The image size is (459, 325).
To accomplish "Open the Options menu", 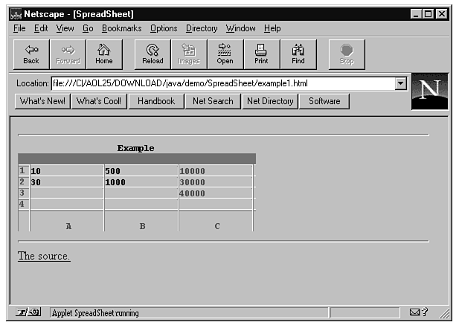I will [164, 28].
